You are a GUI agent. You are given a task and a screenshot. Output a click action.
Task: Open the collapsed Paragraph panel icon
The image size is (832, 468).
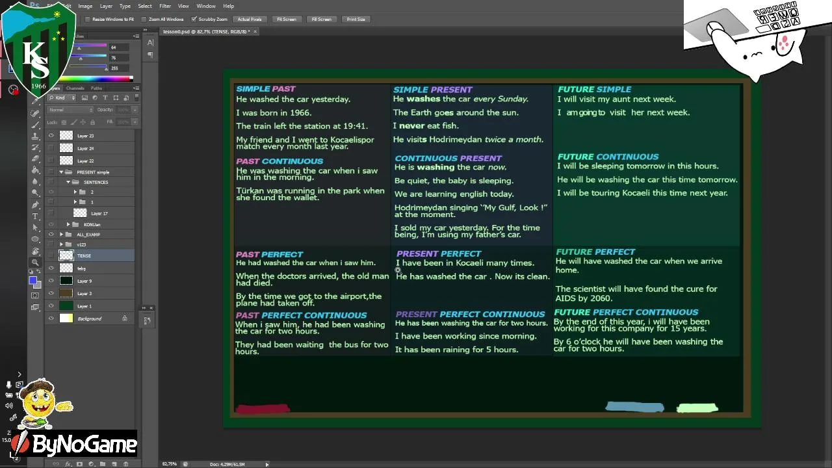click(x=150, y=55)
